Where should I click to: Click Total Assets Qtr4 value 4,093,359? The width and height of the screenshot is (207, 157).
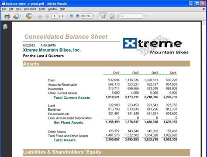coord(170,140)
